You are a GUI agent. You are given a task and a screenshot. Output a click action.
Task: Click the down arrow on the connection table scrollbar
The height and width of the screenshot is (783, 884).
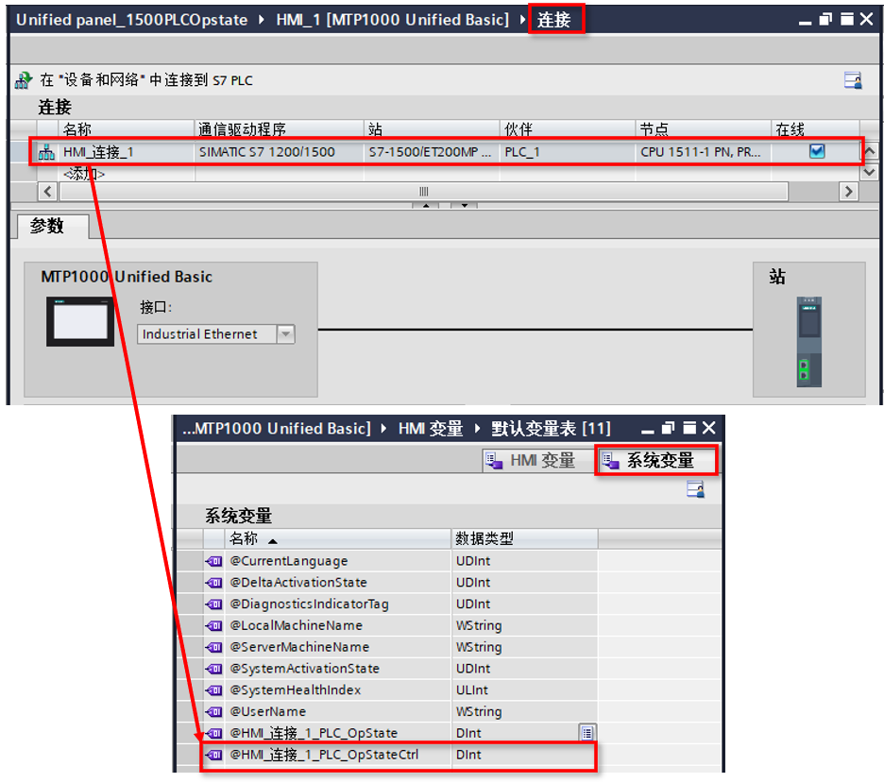click(871, 172)
